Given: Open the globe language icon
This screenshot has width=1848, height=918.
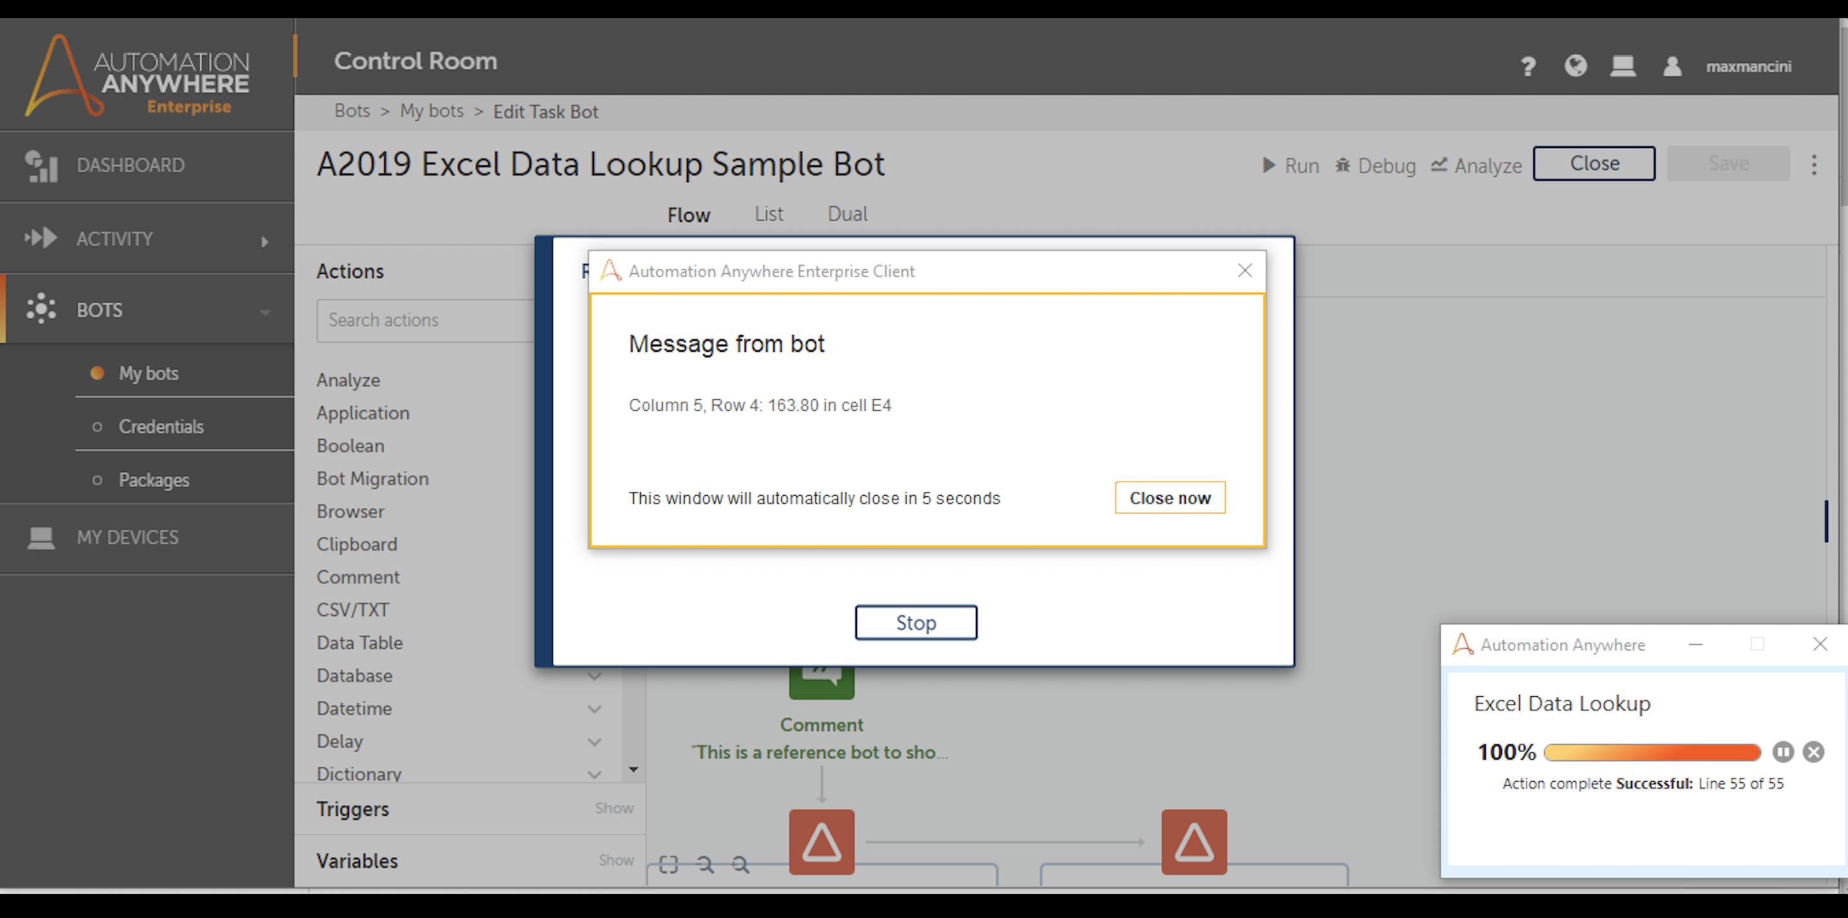Looking at the screenshot, I should click(1575, 66).
